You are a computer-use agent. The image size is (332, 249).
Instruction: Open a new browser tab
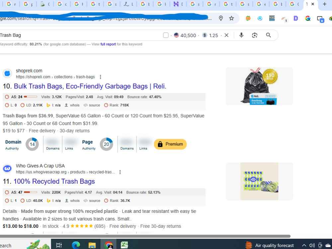324,4
